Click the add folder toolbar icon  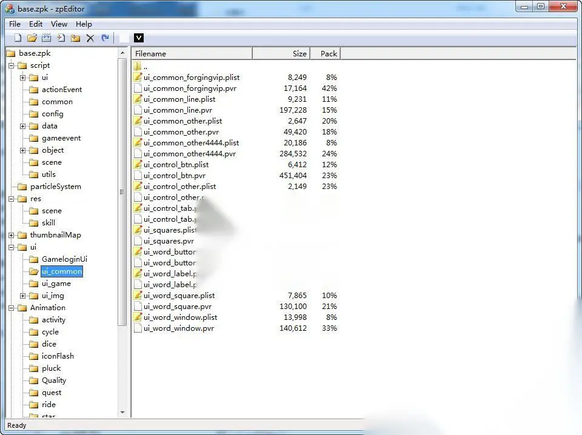tap(75, 38)
